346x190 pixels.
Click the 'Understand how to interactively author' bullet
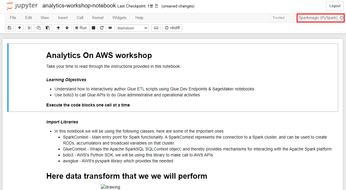point(154,89)
